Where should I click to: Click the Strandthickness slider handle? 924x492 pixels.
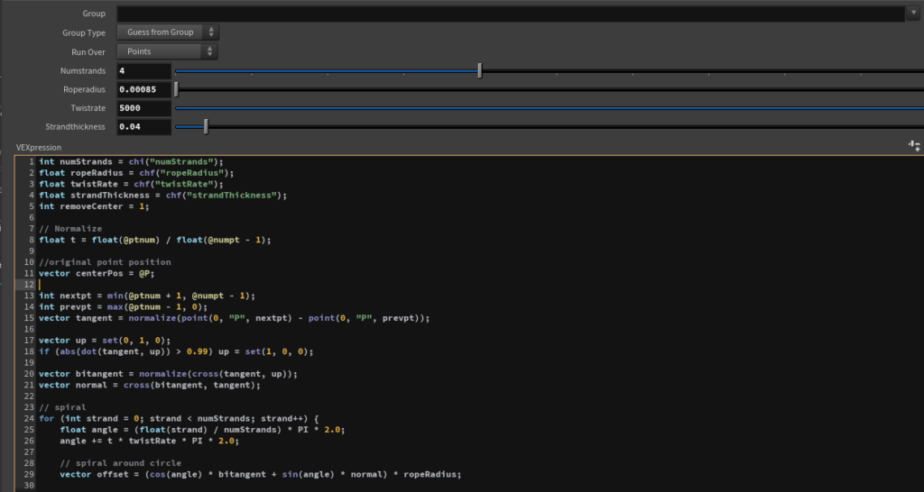click(x=206, y=127)
